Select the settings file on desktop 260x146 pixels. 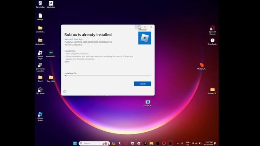(40, 17)
